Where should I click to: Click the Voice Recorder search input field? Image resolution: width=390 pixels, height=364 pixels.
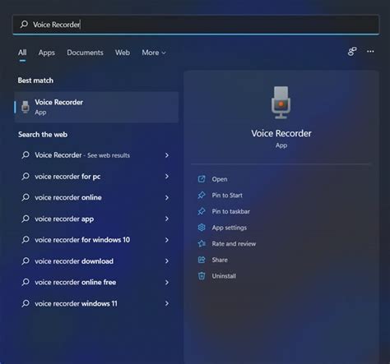tap(196, 25)
